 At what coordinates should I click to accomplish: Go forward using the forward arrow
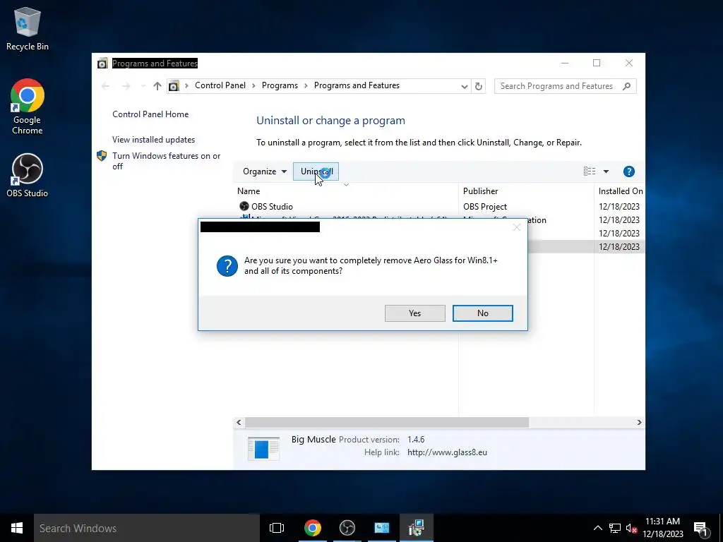click(x=126, y=86)
